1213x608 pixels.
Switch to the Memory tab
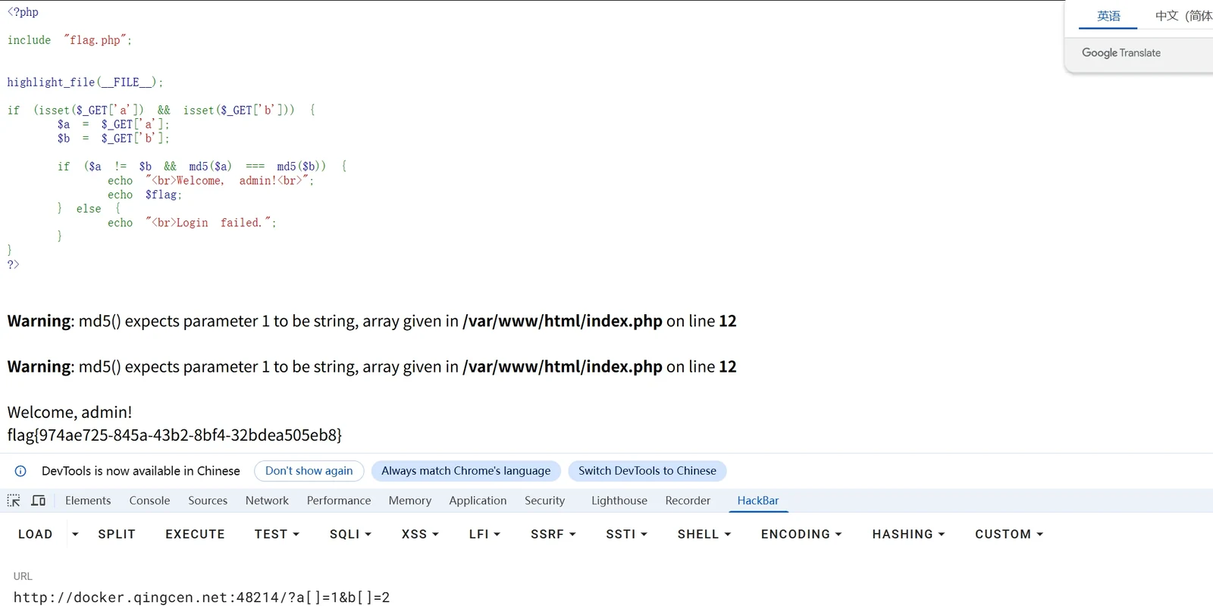pyautogui.click(x=410, y=500)
